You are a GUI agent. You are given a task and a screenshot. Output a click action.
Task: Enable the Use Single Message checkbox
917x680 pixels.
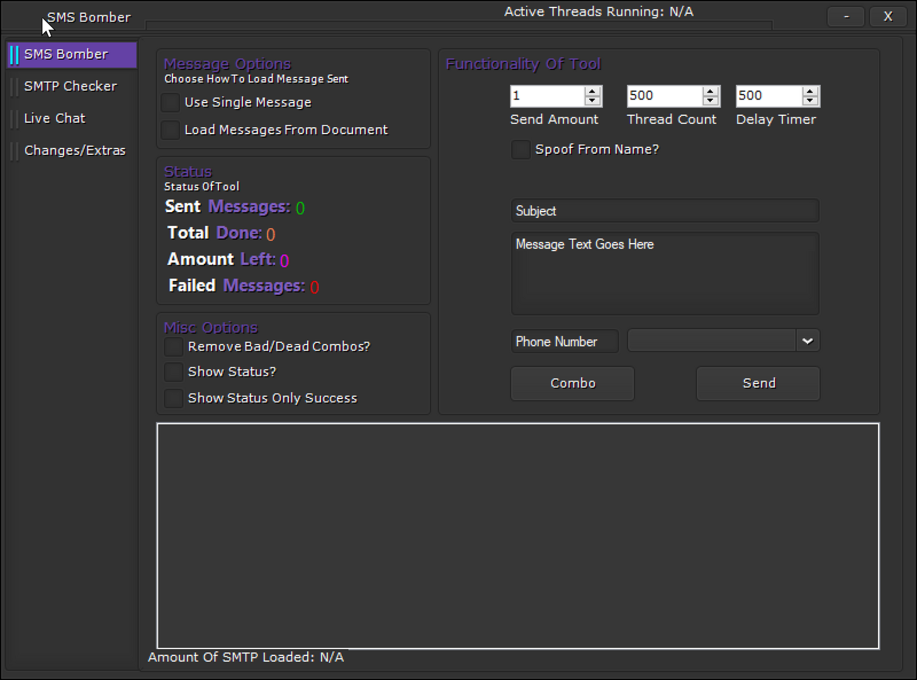(x=171, y=103)
